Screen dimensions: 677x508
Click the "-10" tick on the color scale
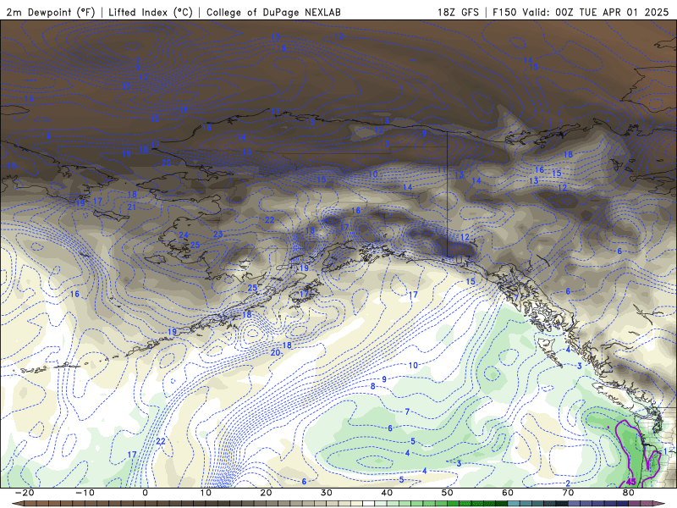pos(85,493)
